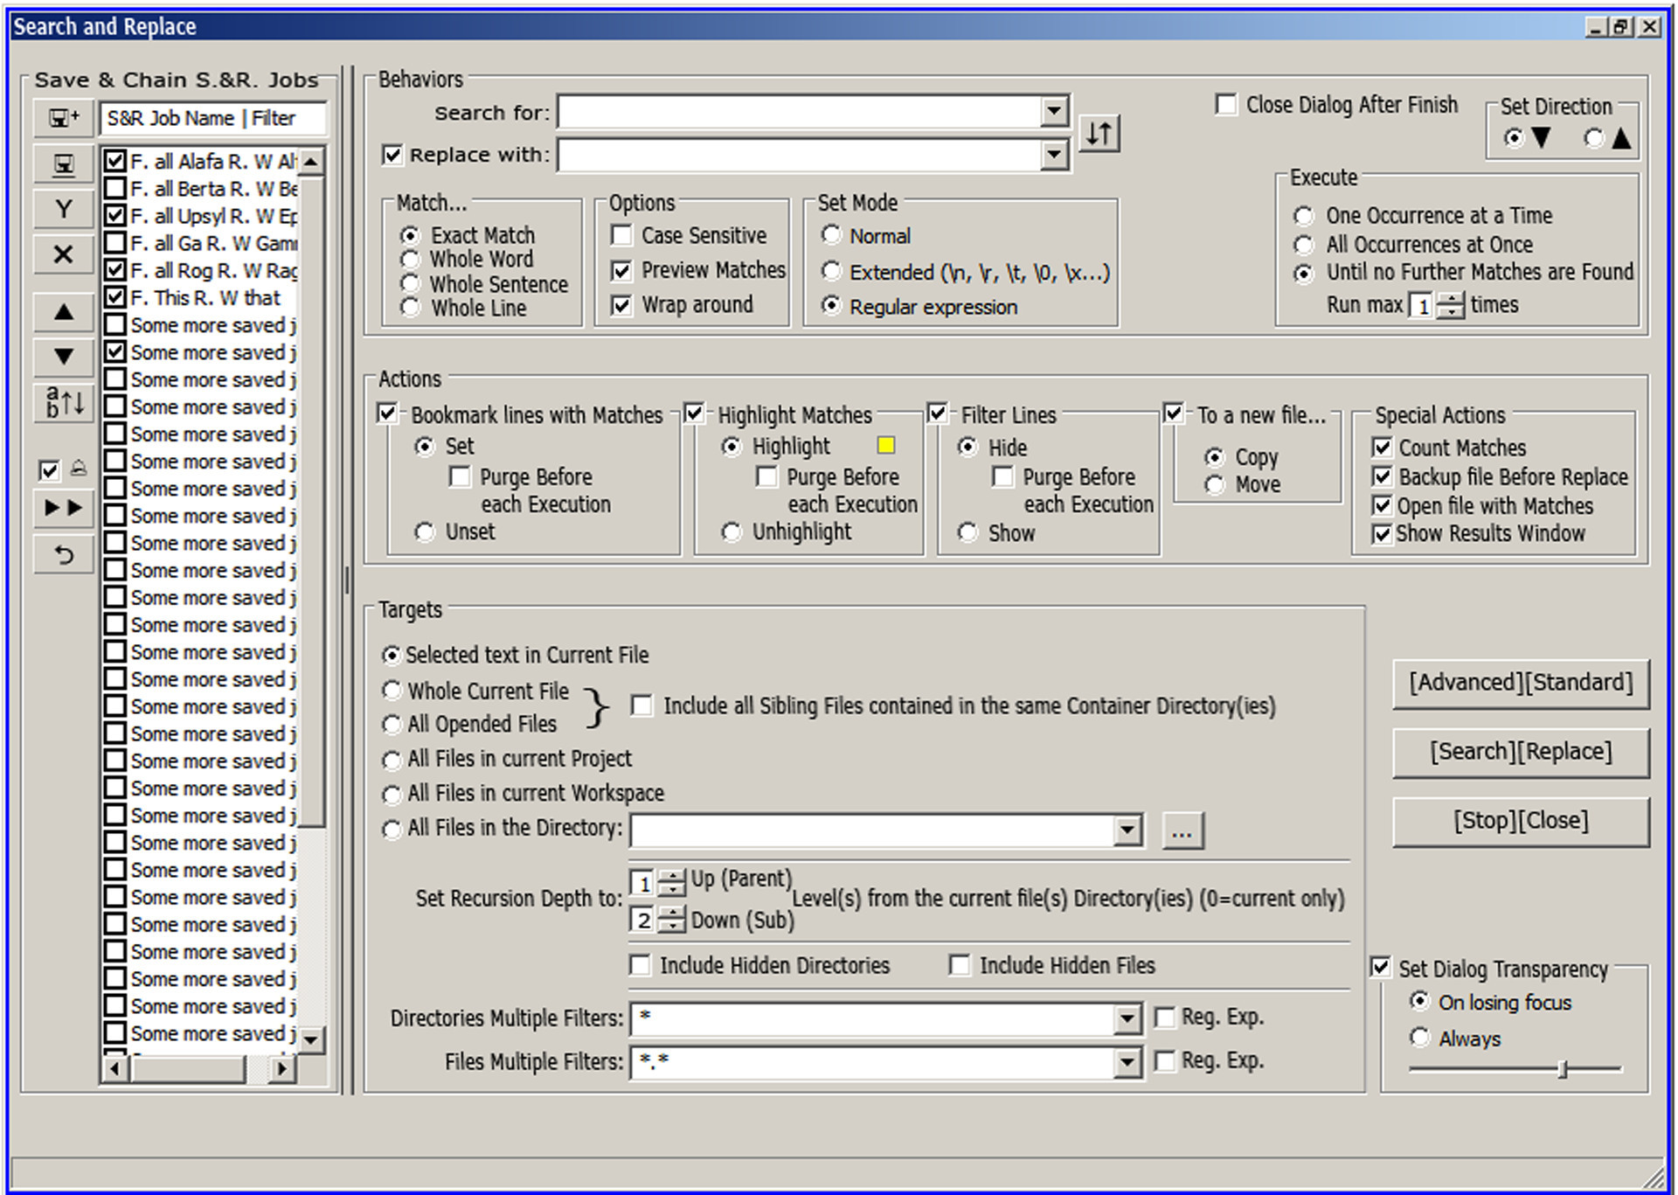Open the All Files in the Directory dropdown
Viewport: 1678px width, 1195px height.
coord(1127,830)
